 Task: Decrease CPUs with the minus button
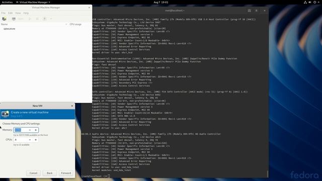pyautogui.click(x=30, y=140)
